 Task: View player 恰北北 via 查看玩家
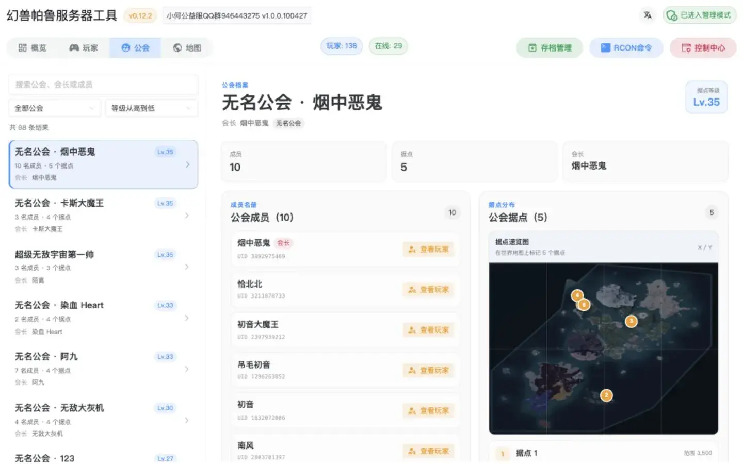point(428,290)
